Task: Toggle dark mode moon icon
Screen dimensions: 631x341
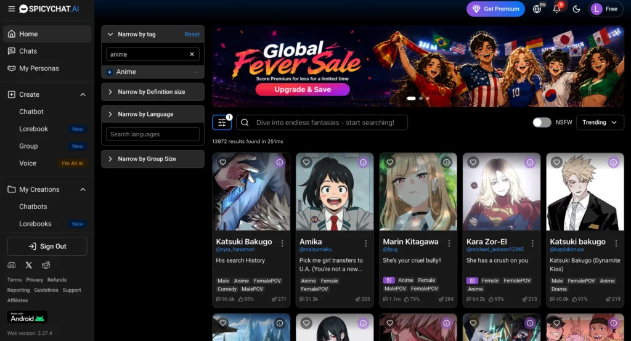Action: point(576,9)
